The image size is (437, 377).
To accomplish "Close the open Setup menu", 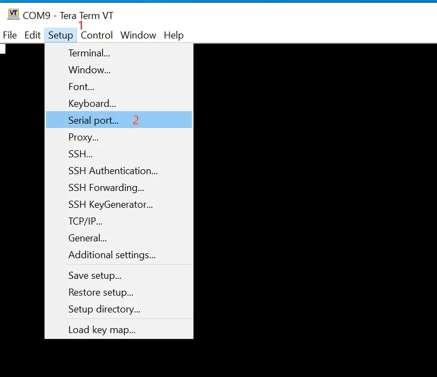I will [x=61, y=35].
